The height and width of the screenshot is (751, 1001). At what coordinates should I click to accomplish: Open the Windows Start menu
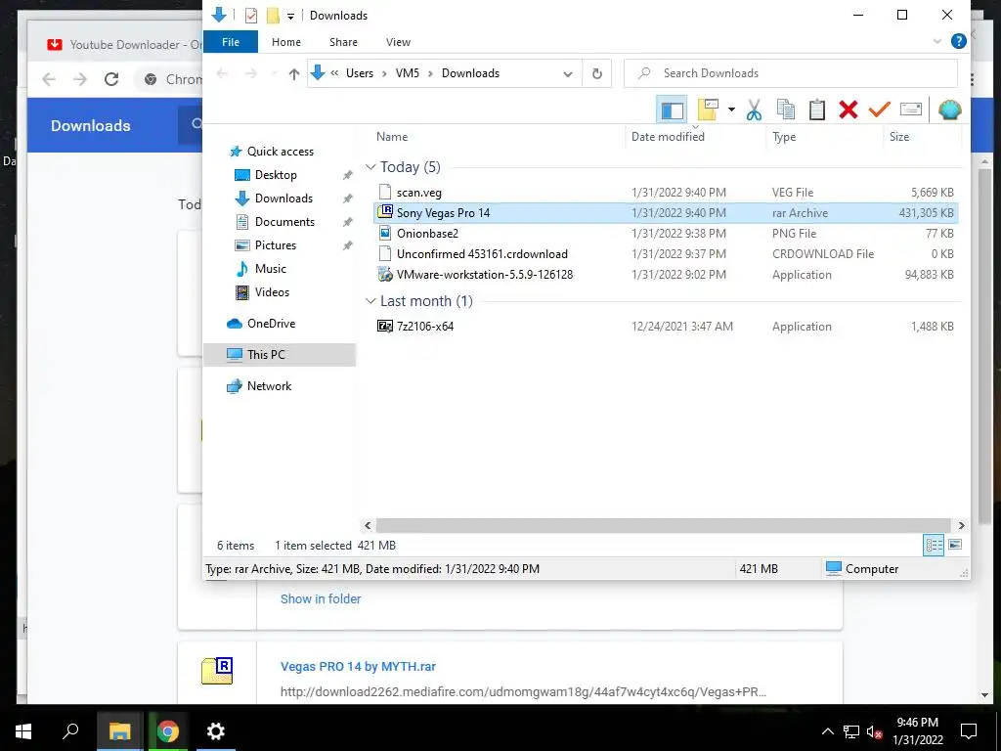tap(23, 731)
